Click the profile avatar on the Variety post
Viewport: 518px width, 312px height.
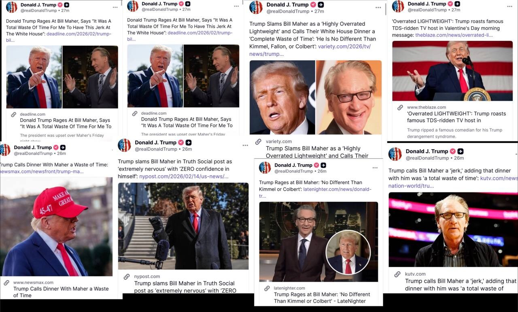(256, 7)
